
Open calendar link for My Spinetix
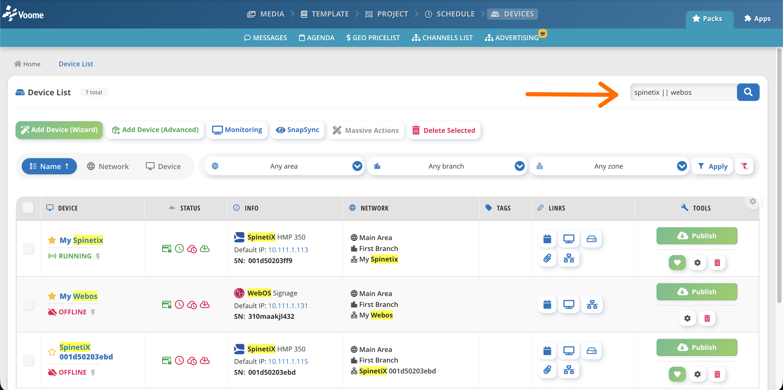(x=547, y=239)
